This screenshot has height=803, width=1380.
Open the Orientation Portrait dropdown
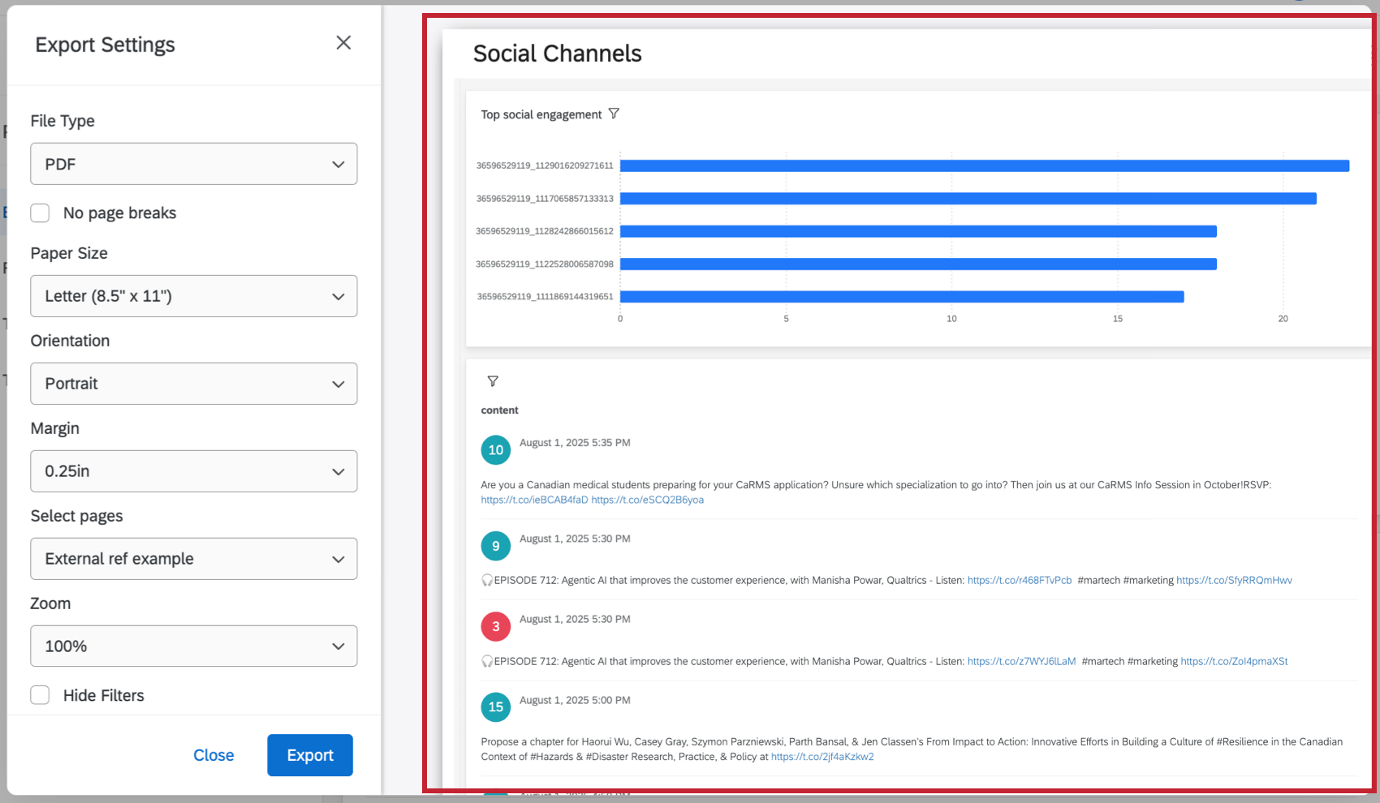click(194, 384)
